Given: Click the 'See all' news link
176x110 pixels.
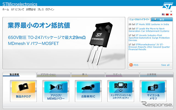Looking at the screenshot, I should pyautogui.click(x=165, y=65).
